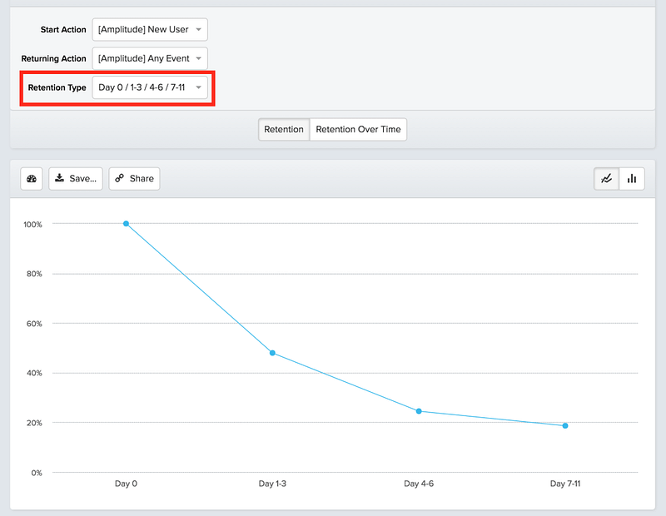The width and height of the screenshot is (666, 516).
Task: Switch to bar chart view icon
Action: (632, 178)
